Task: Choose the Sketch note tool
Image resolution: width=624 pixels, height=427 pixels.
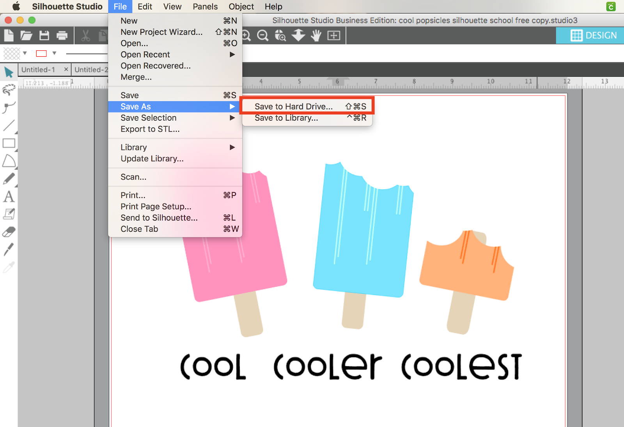Action: point(9,214)
